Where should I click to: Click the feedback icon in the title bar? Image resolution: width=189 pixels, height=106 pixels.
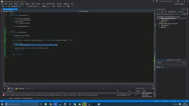tap(153, 1)
